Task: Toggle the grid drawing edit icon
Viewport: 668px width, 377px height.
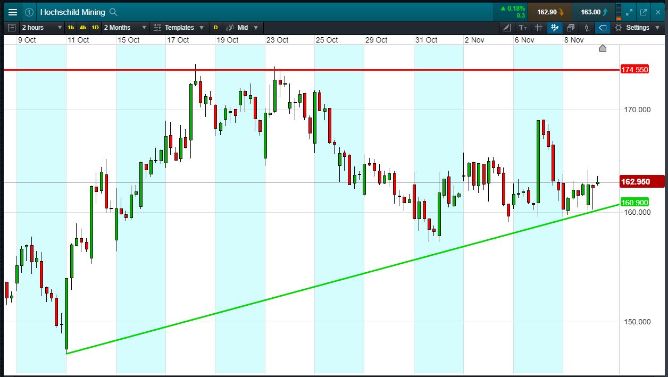Action: tap(555, 28)
